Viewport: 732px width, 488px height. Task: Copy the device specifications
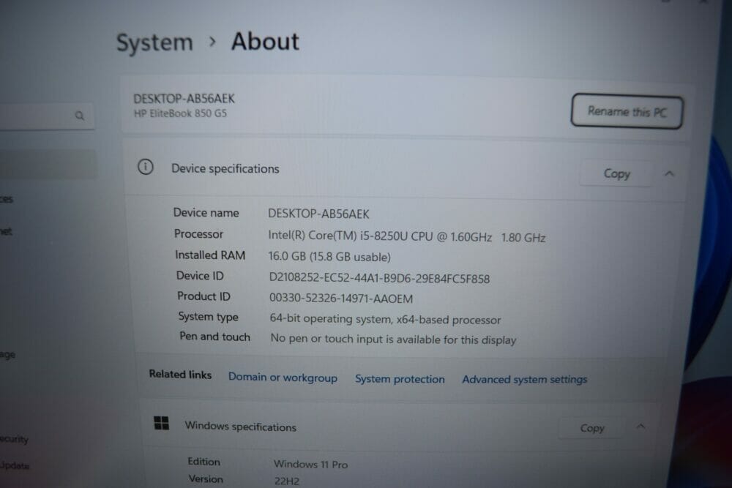[x=616, y=173]
